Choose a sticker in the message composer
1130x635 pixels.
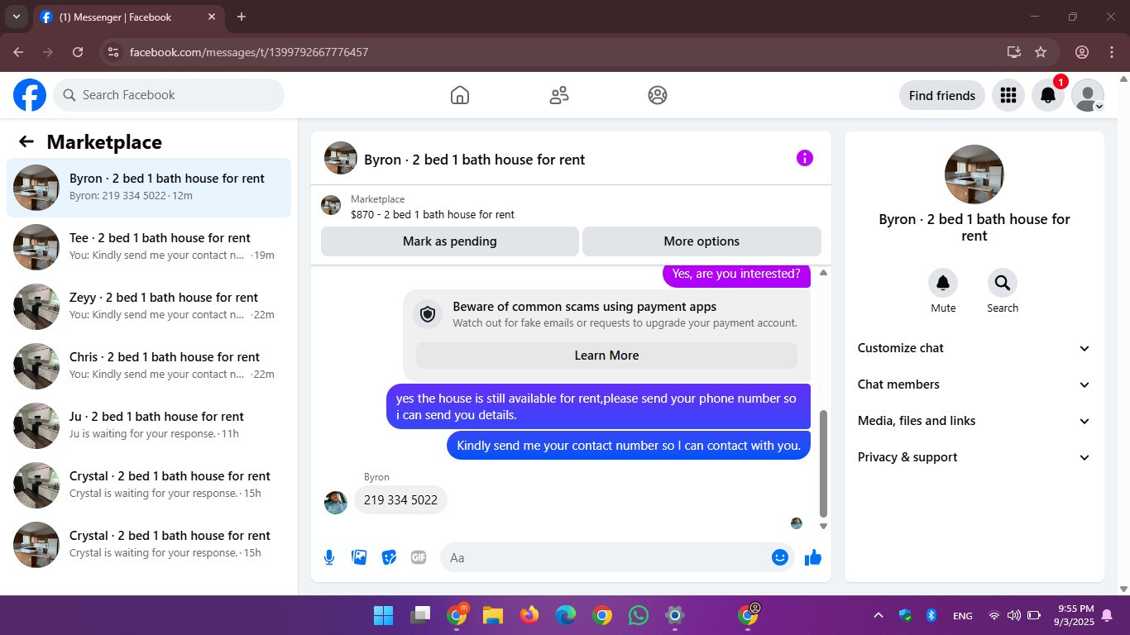tap(389, 557)
